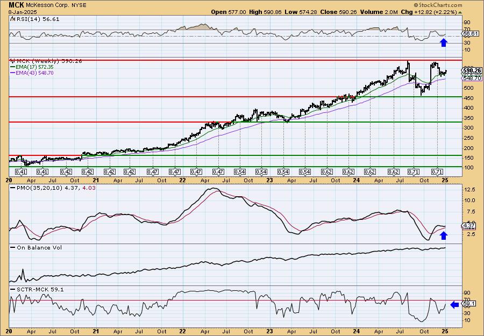Click the 4.37 PMO value tag on right
Image resolution: width=484 pixels, height=336 pixels.
[469, 226]
